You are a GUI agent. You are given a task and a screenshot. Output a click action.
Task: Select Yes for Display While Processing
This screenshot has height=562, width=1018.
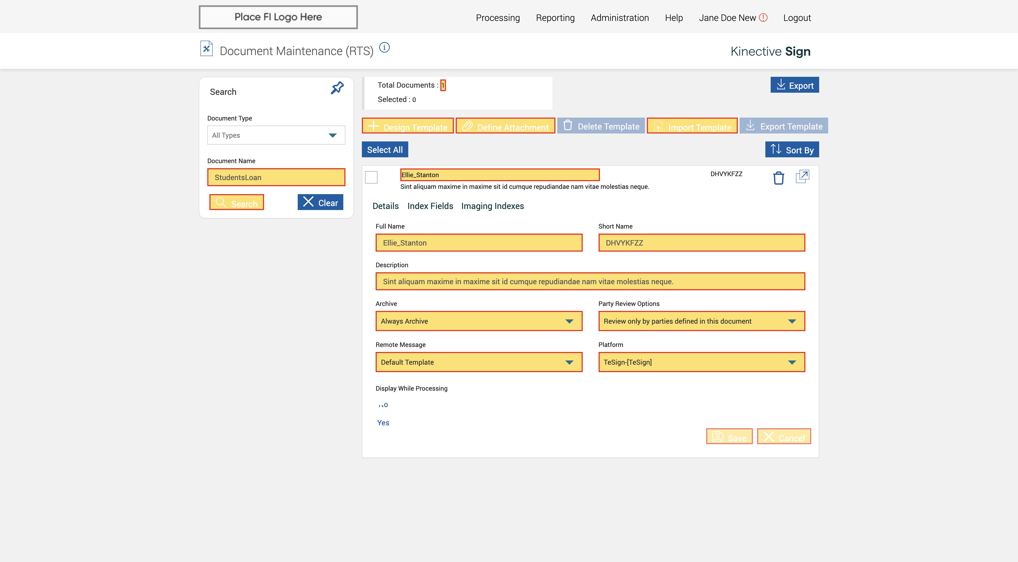coord(383,423)
